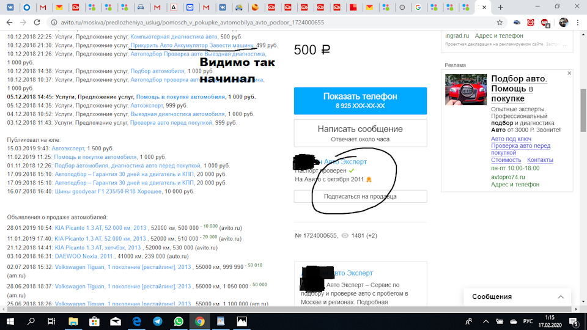Open the Photos app on taskbar
Screen dimensions: 587x330
[x=242, y=321]
